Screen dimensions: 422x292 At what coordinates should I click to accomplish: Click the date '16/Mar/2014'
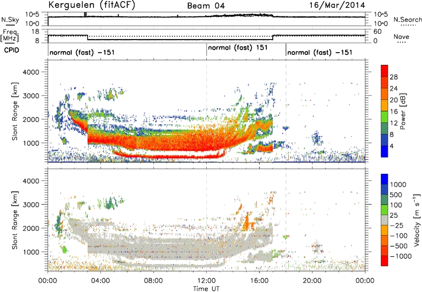[337, 5]
